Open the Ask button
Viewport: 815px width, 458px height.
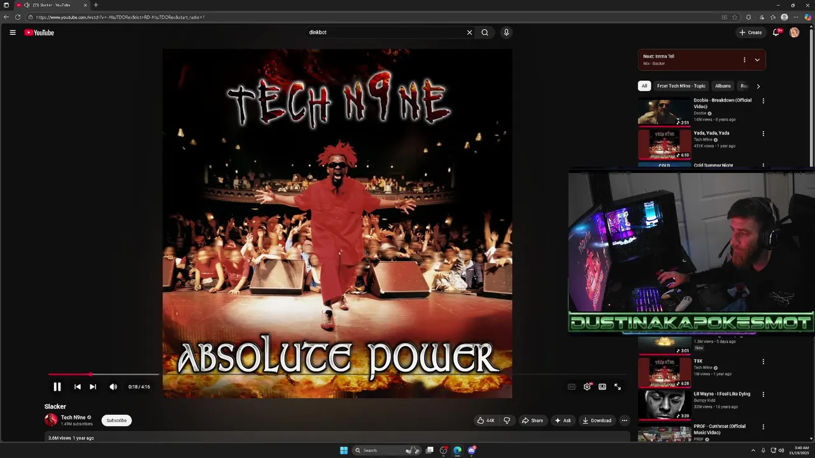pyautogui.click(x=563, y=420)
